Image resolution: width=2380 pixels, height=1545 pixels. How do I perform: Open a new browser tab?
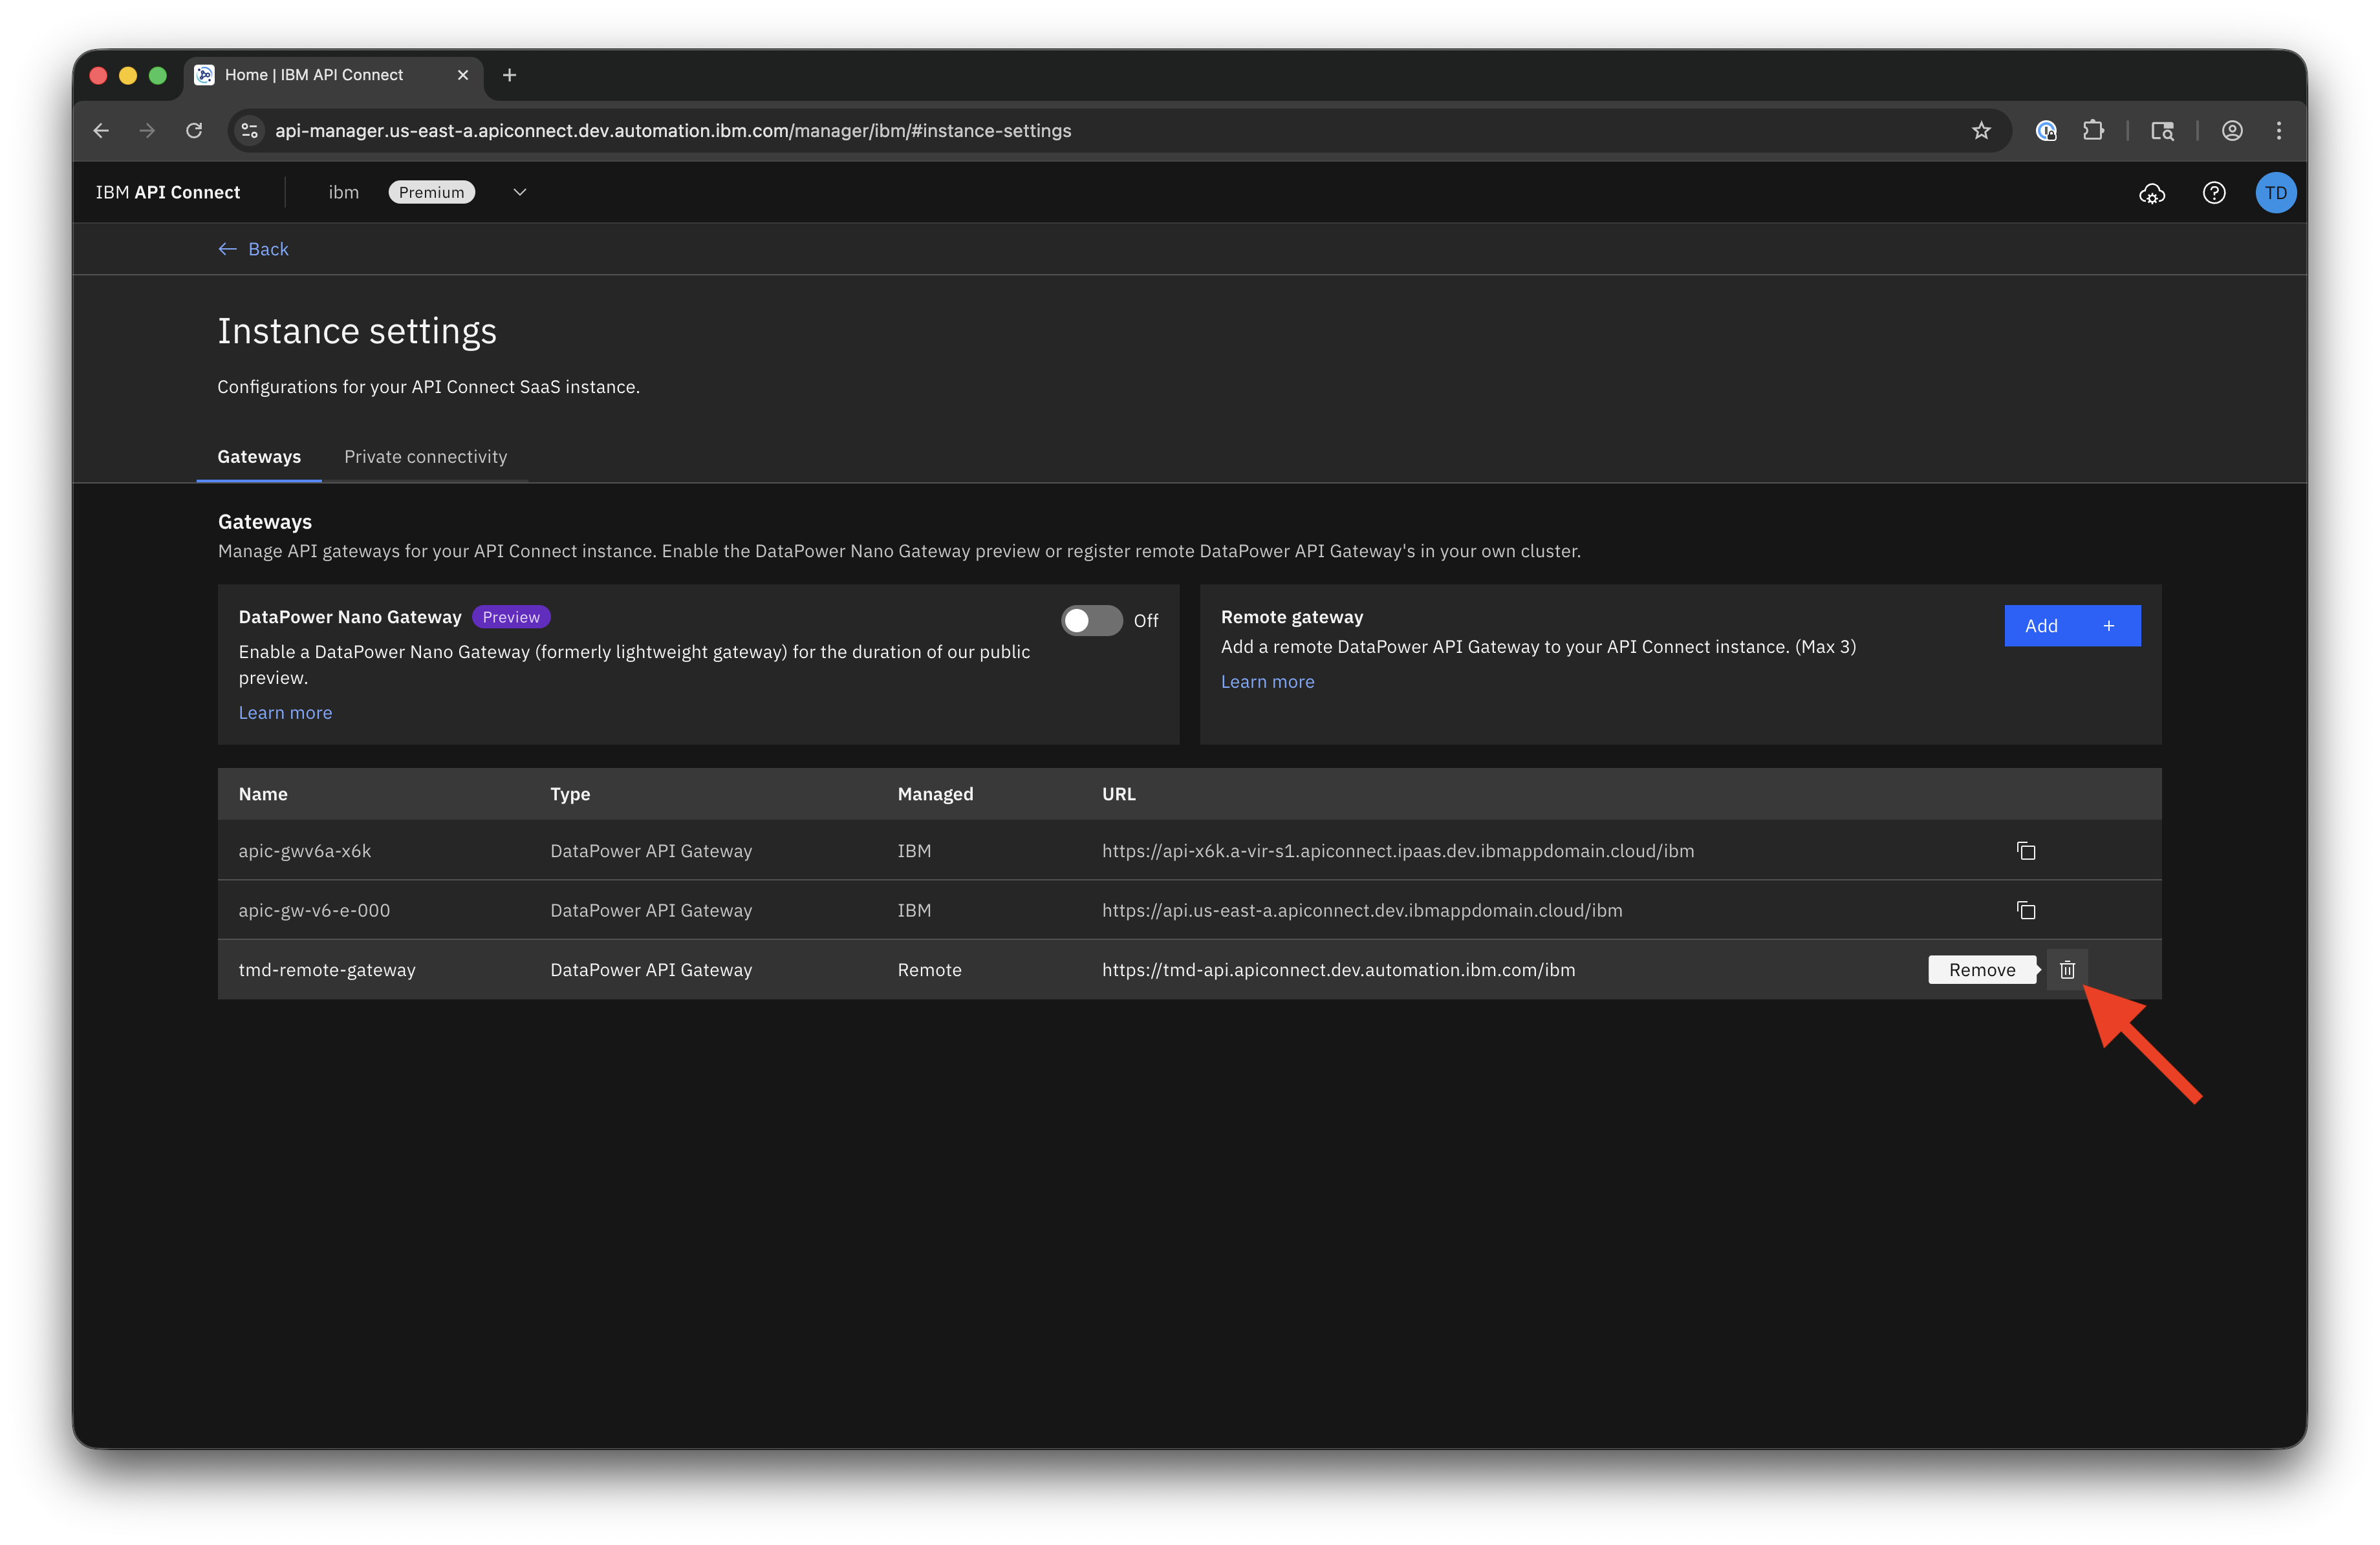pos(509,75)
